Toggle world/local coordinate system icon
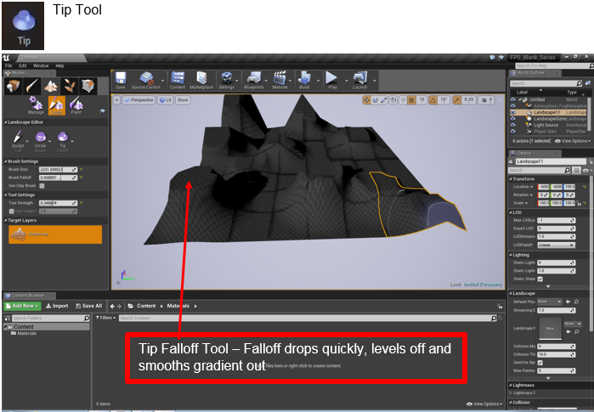 tap(393, 100)
